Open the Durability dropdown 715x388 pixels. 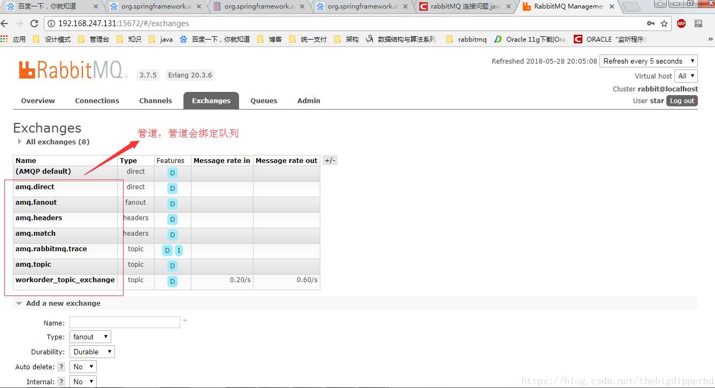[x=92, y=352]
